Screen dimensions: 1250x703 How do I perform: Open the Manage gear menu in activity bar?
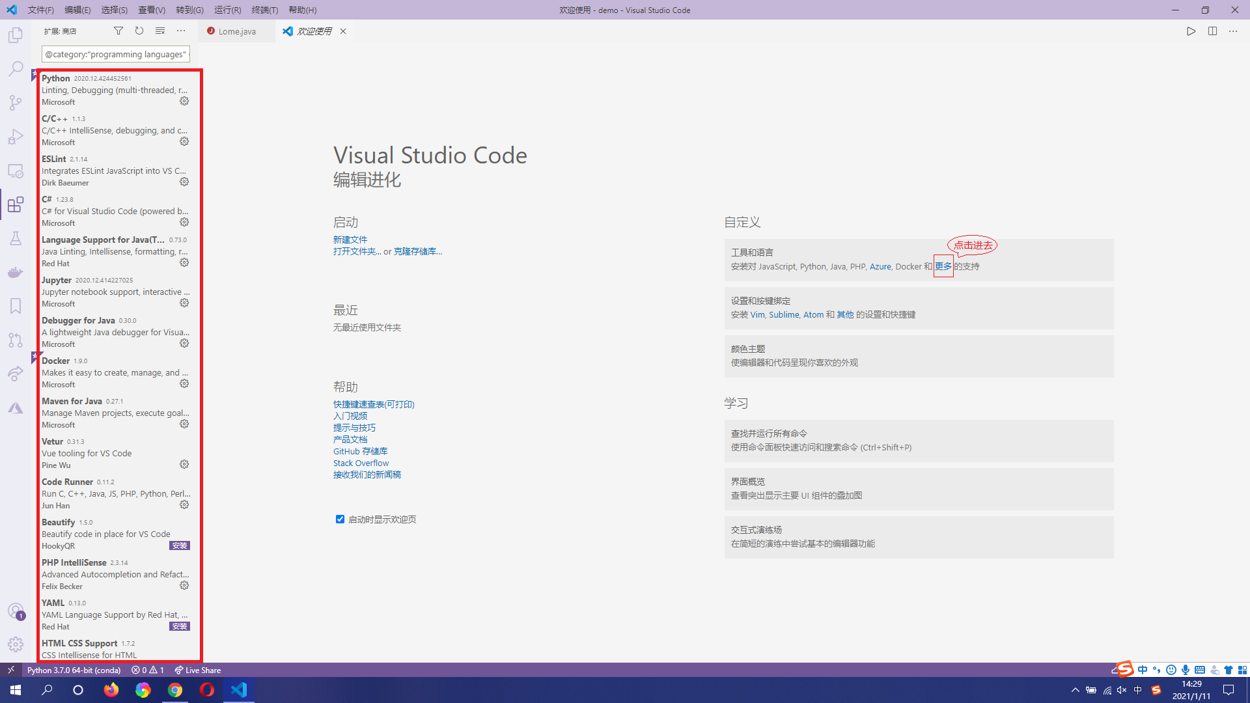[16, 644]
